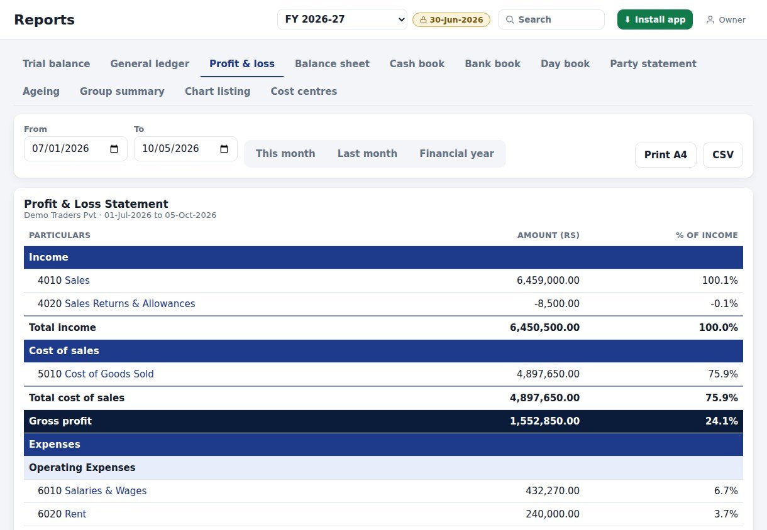Viewport: 767px width, 530px height.
Task: Print the report with Print A4
Action: click(x=666, y=154)
